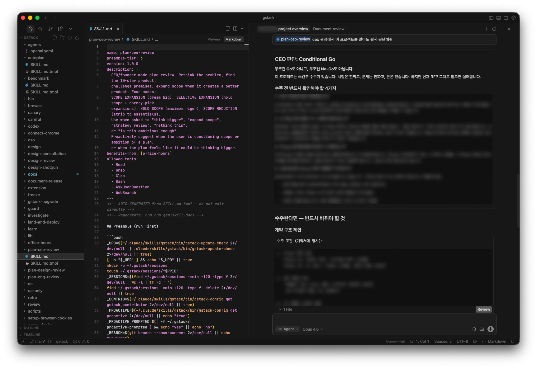
Task: Open notifications bell in status bar
Action: [513, 342]
